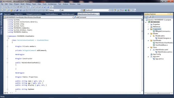Image resolution: width=174 pixels, height=98 pixels.
Task: Click the Add New Item toolbar icon
Action: pos(7,10)
